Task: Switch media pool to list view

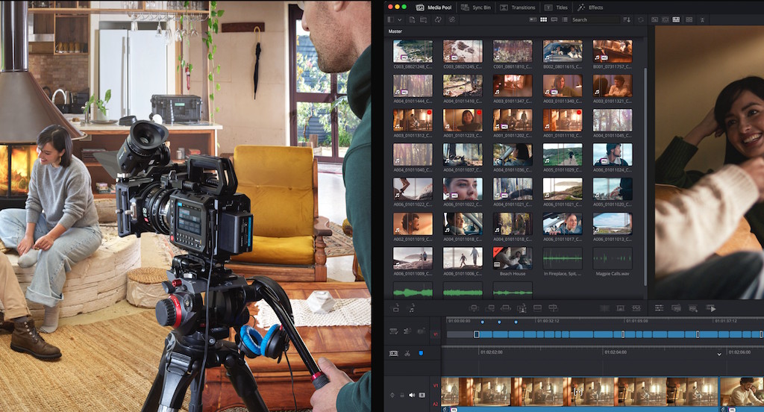Action: [563, 19]
